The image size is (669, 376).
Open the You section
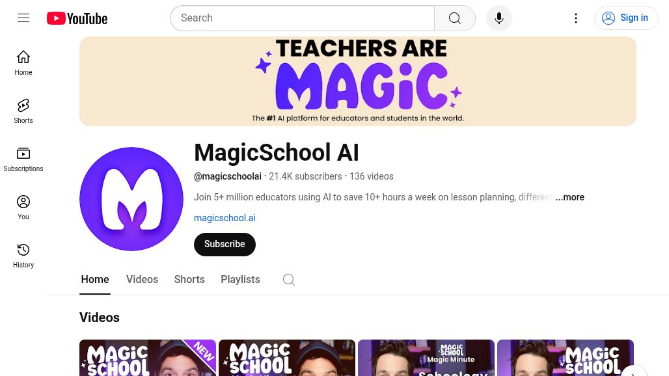point(23,207)
